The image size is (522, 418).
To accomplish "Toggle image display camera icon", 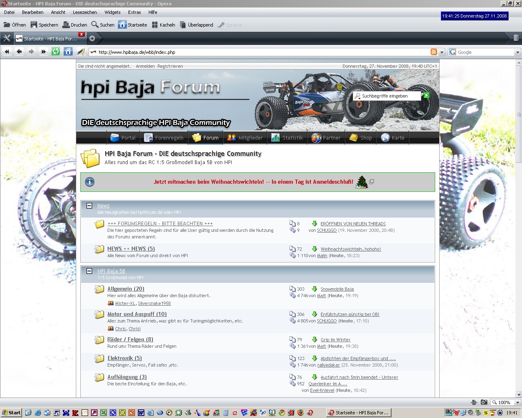I will [484, 402].
